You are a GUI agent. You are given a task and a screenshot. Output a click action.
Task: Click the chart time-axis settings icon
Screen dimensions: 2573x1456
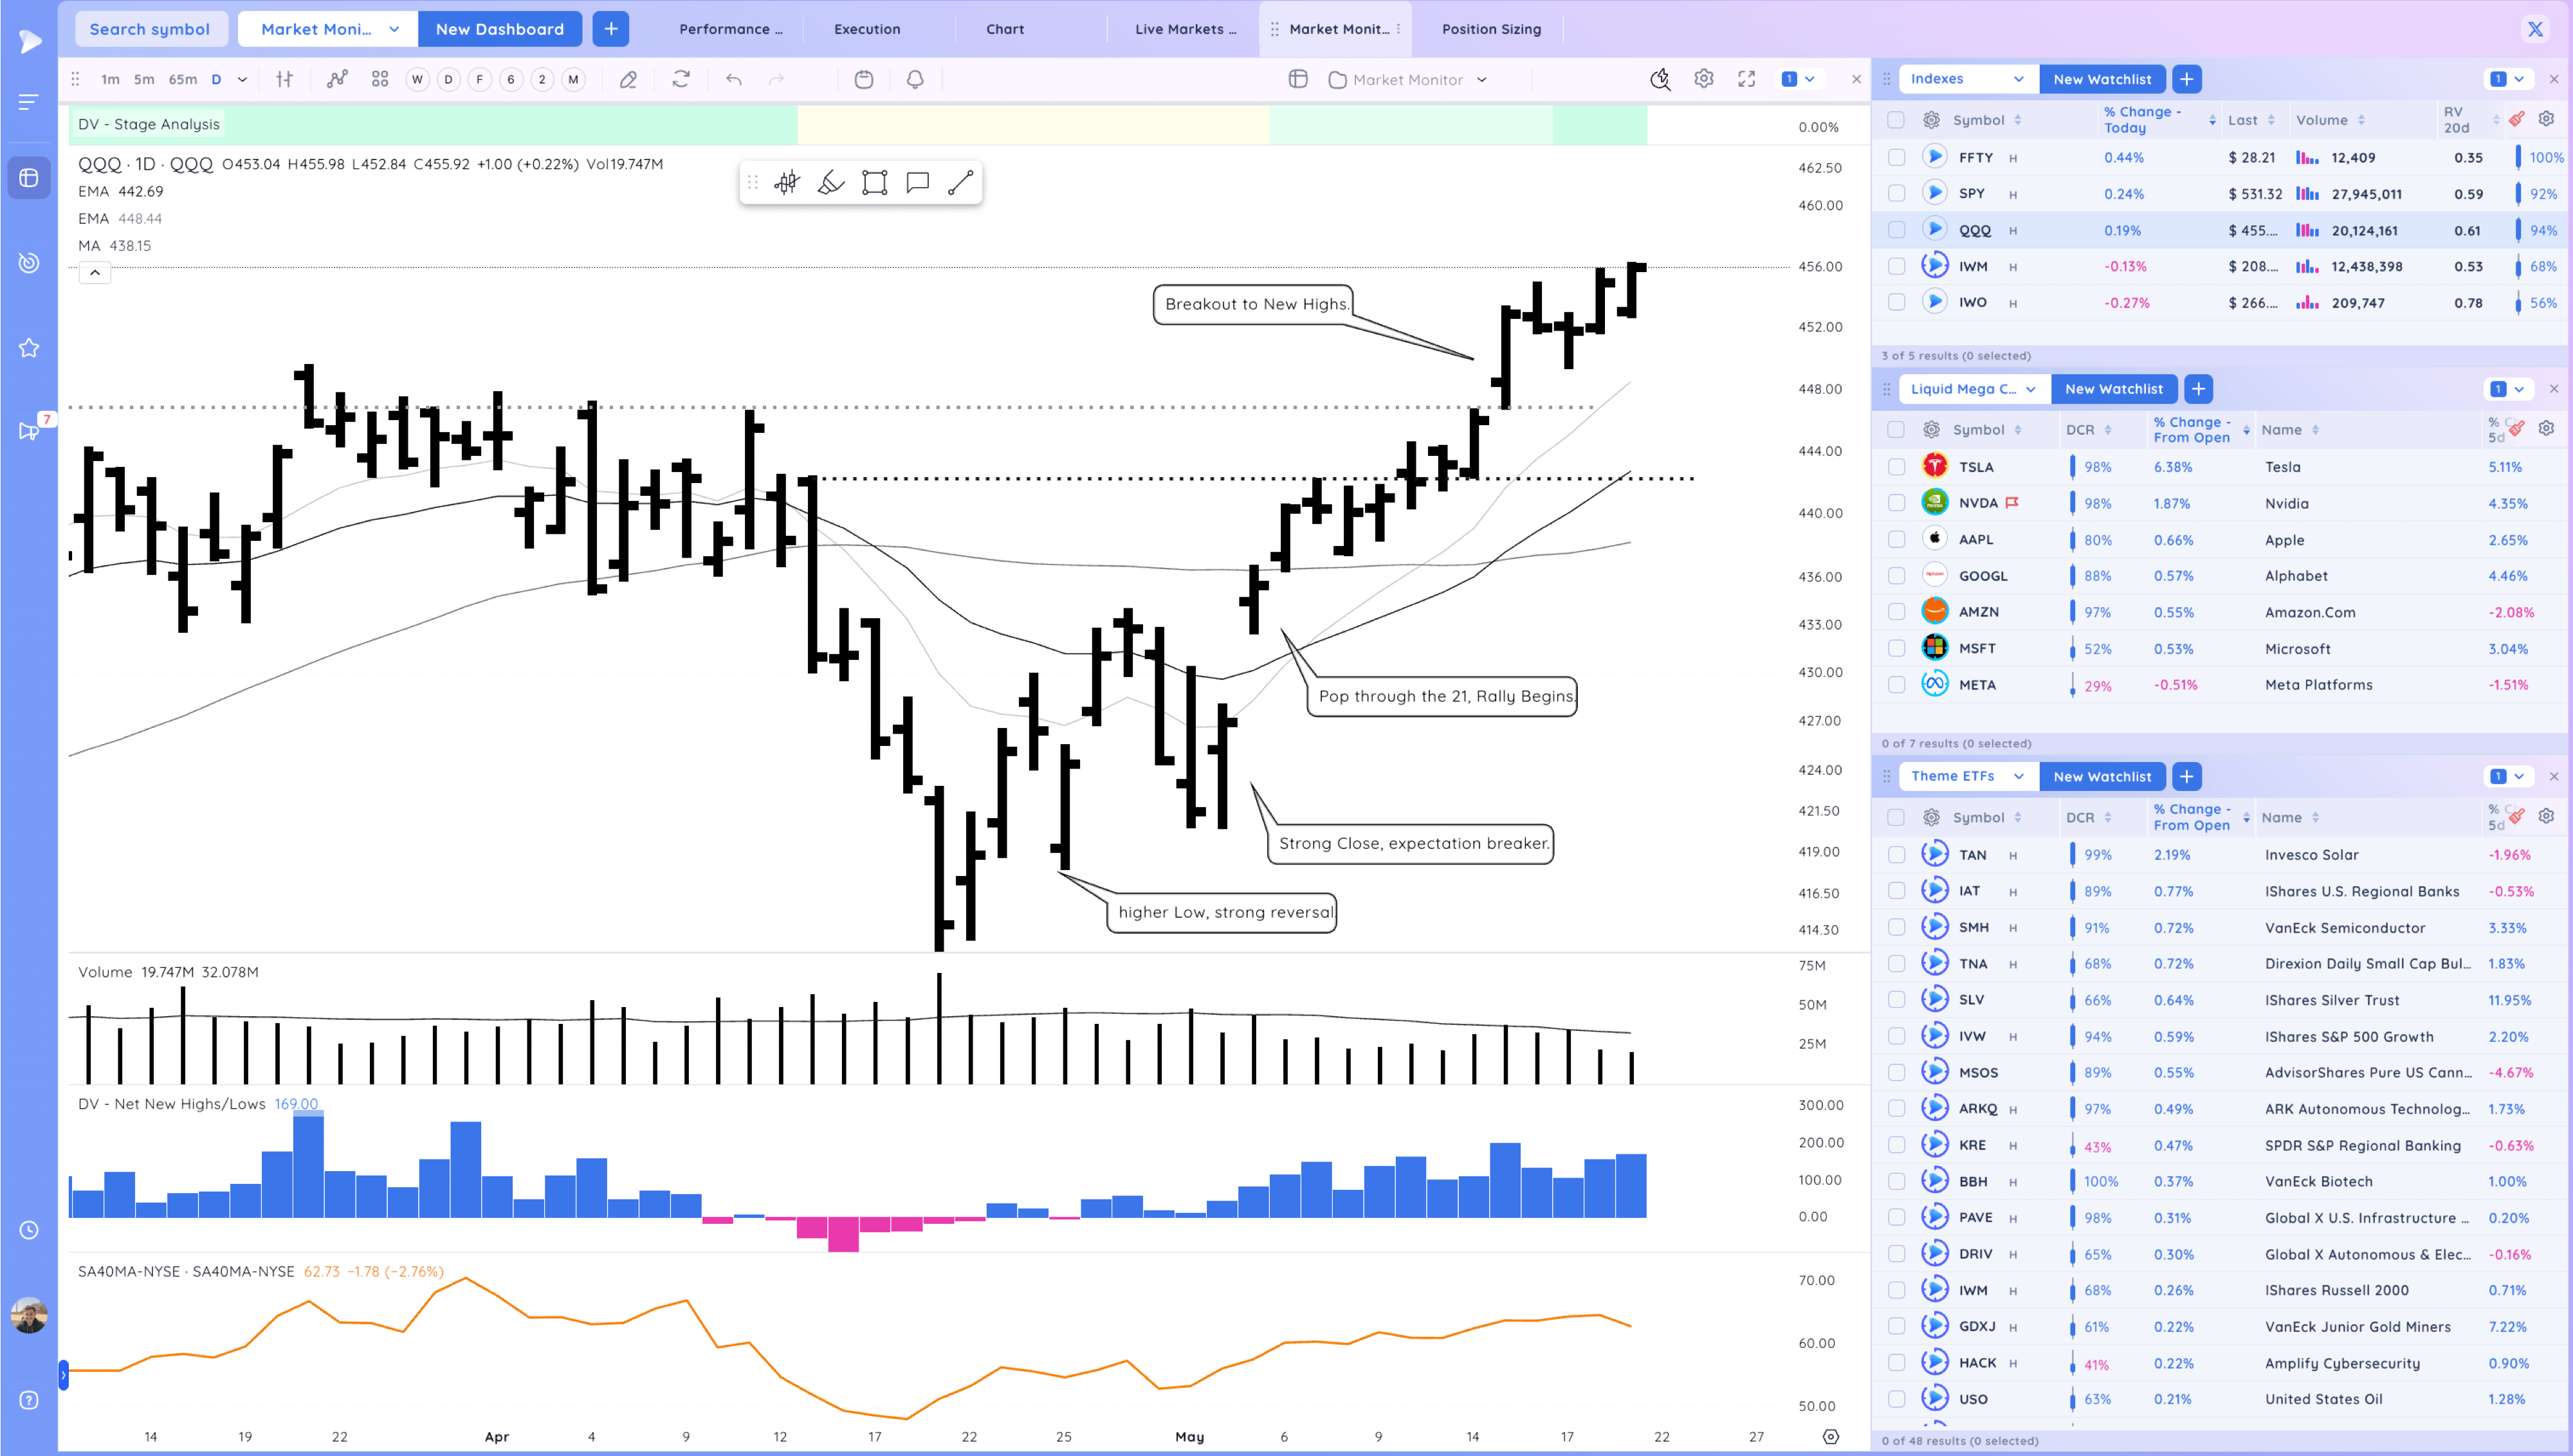pyautogui.click(x=1831, y=1436)
